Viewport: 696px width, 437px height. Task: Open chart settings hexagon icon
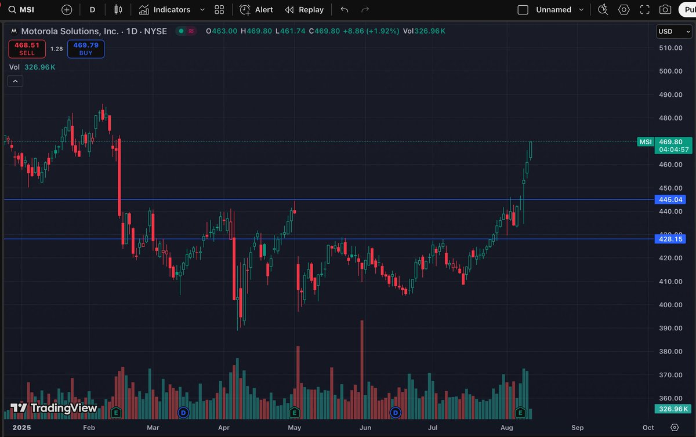pos(624,9)
